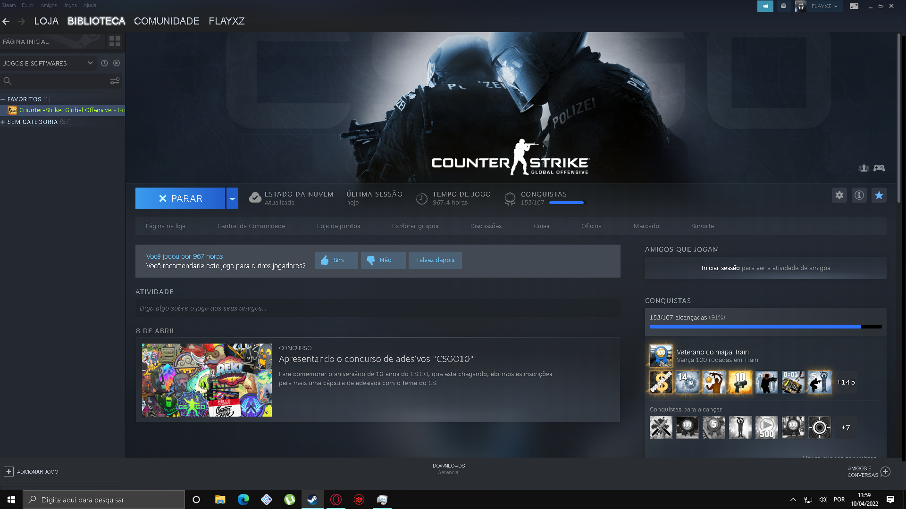Open Página na loja link

point(166,226)
